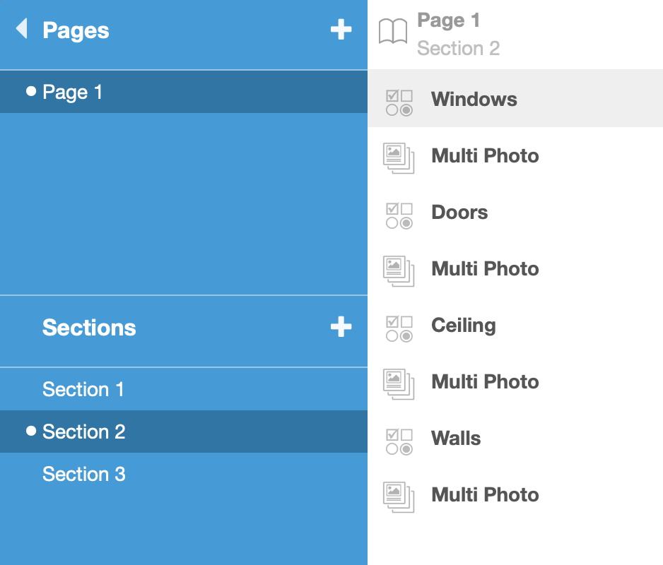The image size is (663, 565).
Task: Select the last Multi Photo item below Walls
Action: pyautogui.click(x=485, y=494)
